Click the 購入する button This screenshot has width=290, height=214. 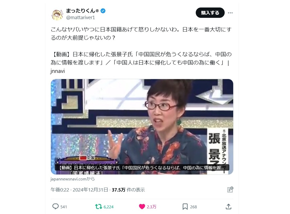click(x=210, y=13)
